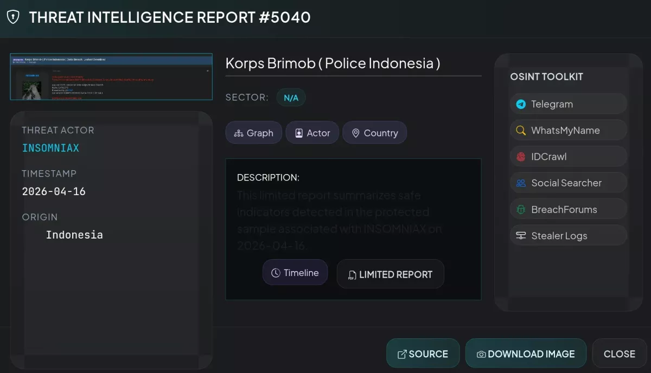Click the SOURCE external link icon

click(x=402, y=354)
